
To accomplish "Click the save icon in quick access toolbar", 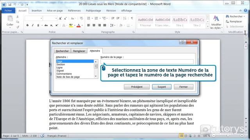I will 10,4.
